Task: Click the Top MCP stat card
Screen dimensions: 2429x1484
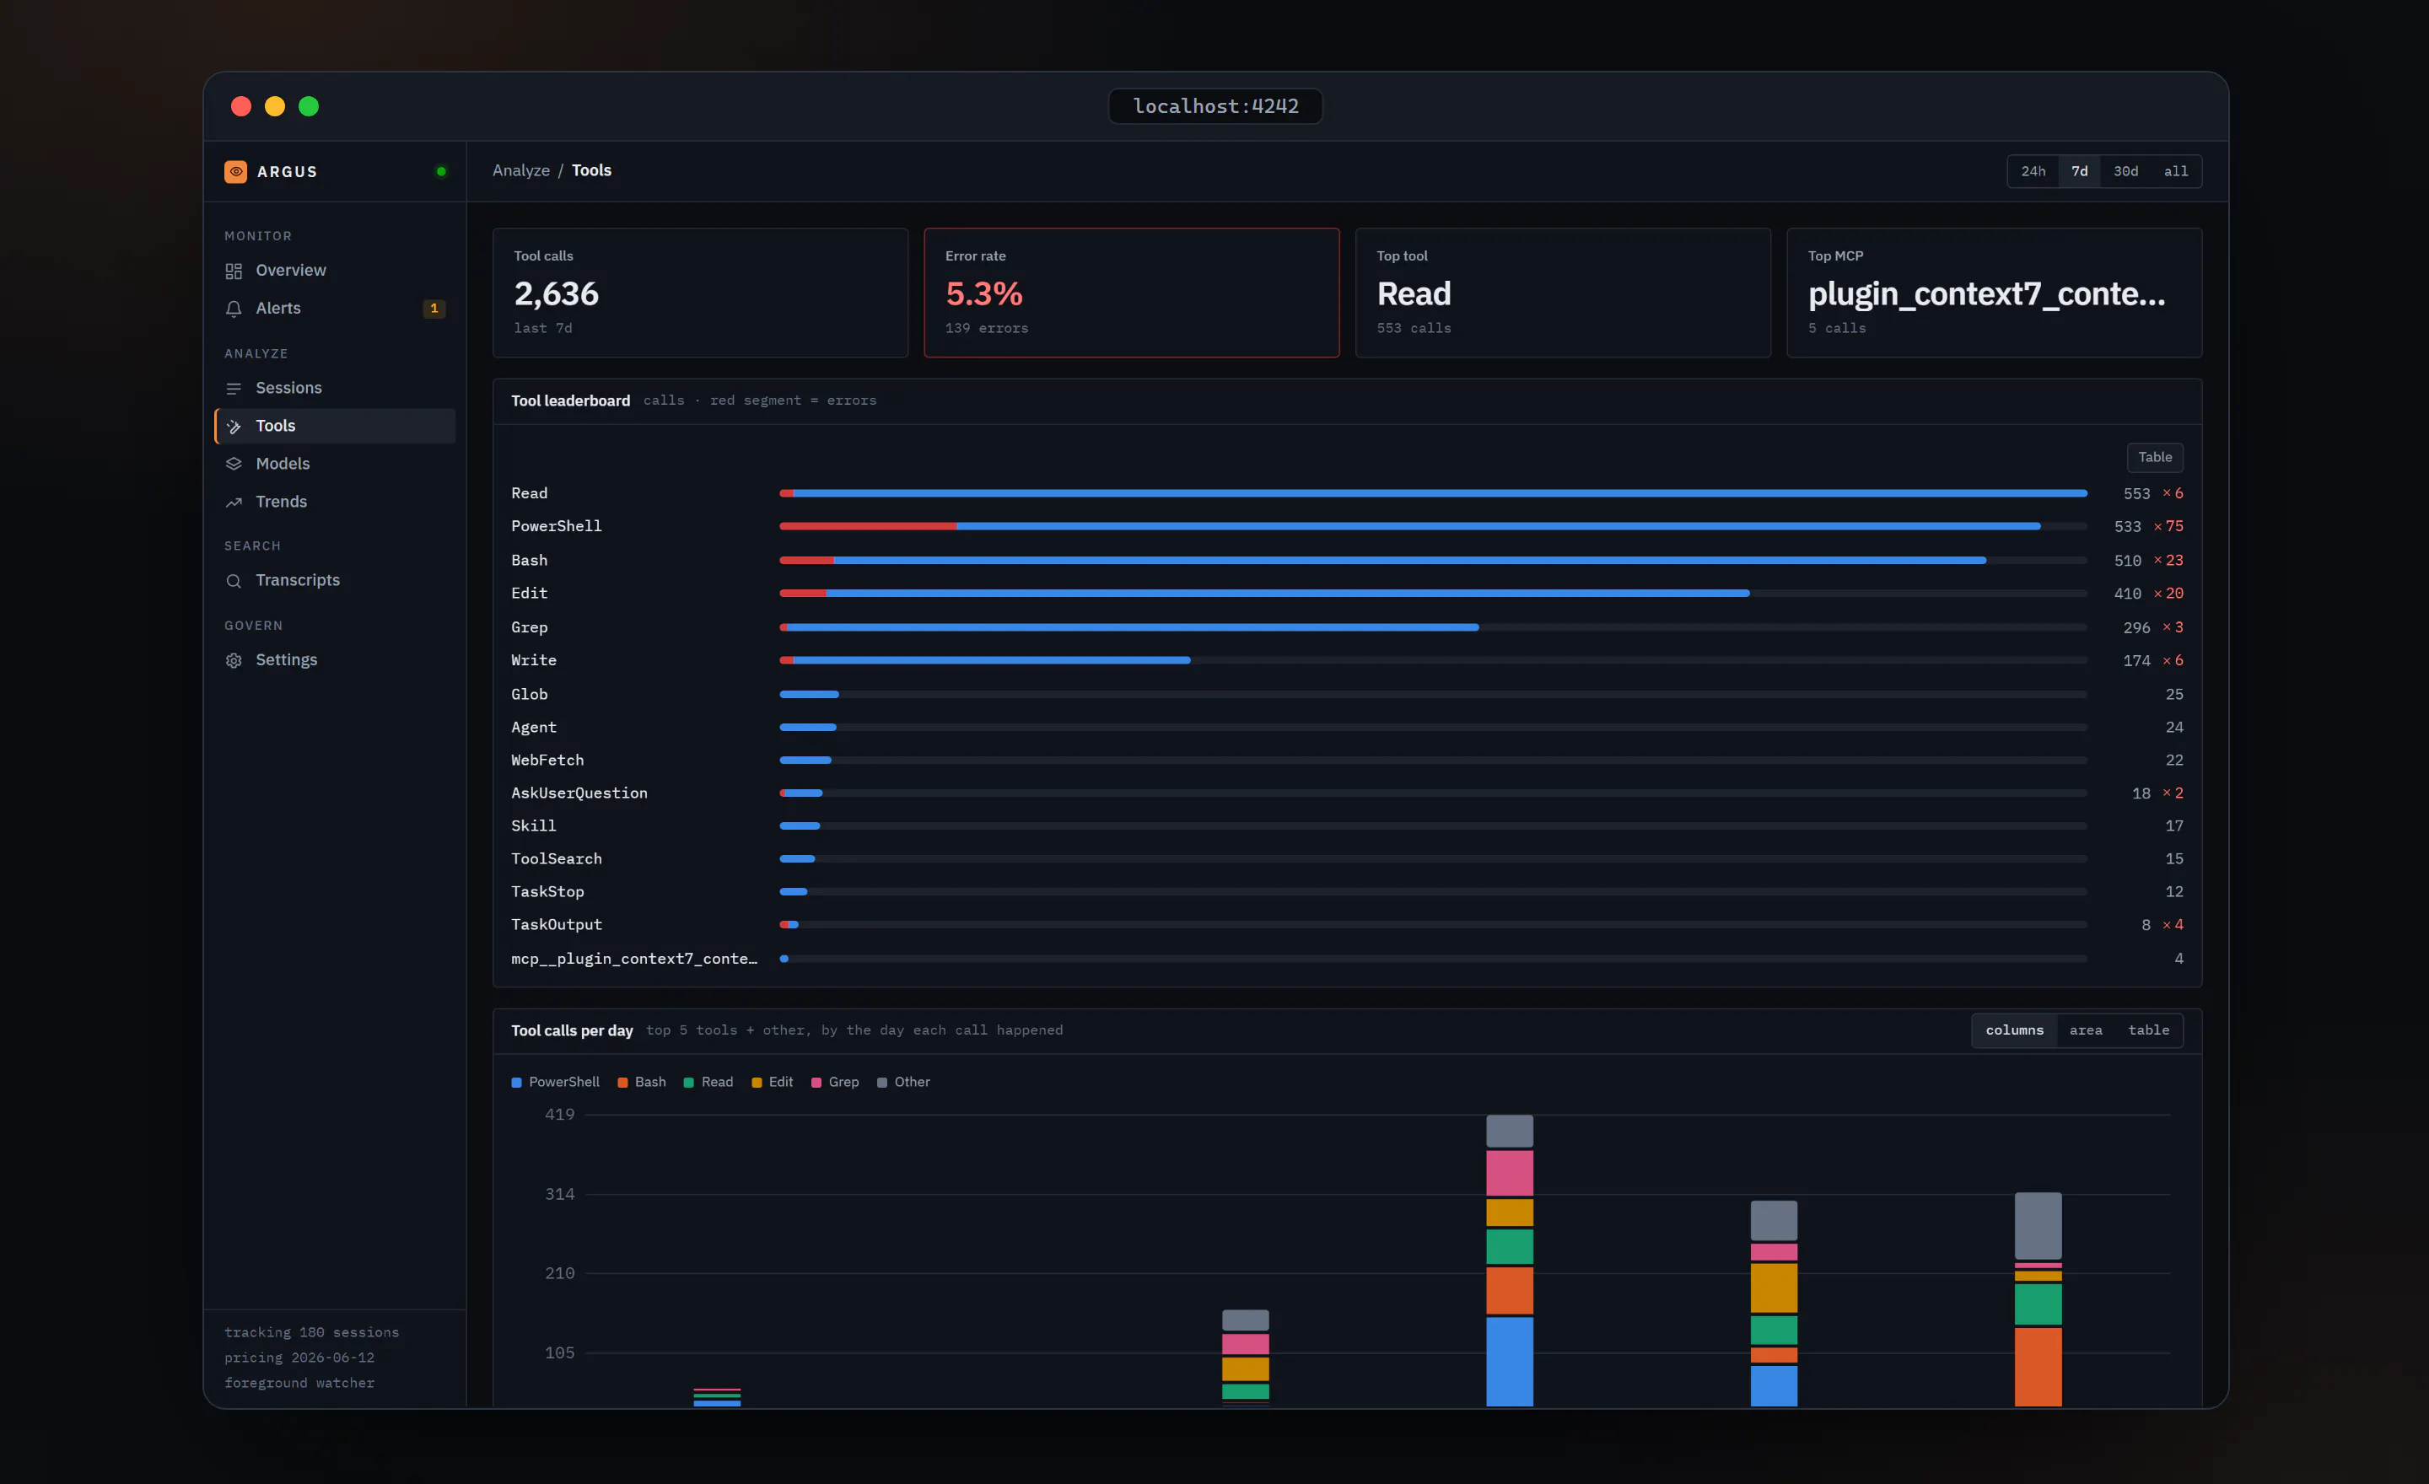Action: click(1995, 293)
